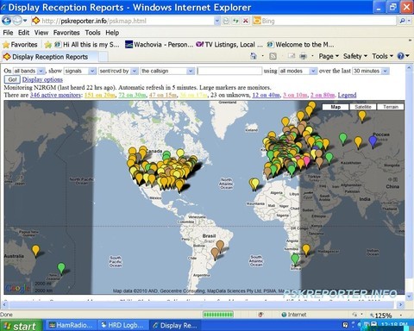Viewport: 414px width, 331px height.
Task: Click the callsign text input field
Action: (x=229, y=71)
